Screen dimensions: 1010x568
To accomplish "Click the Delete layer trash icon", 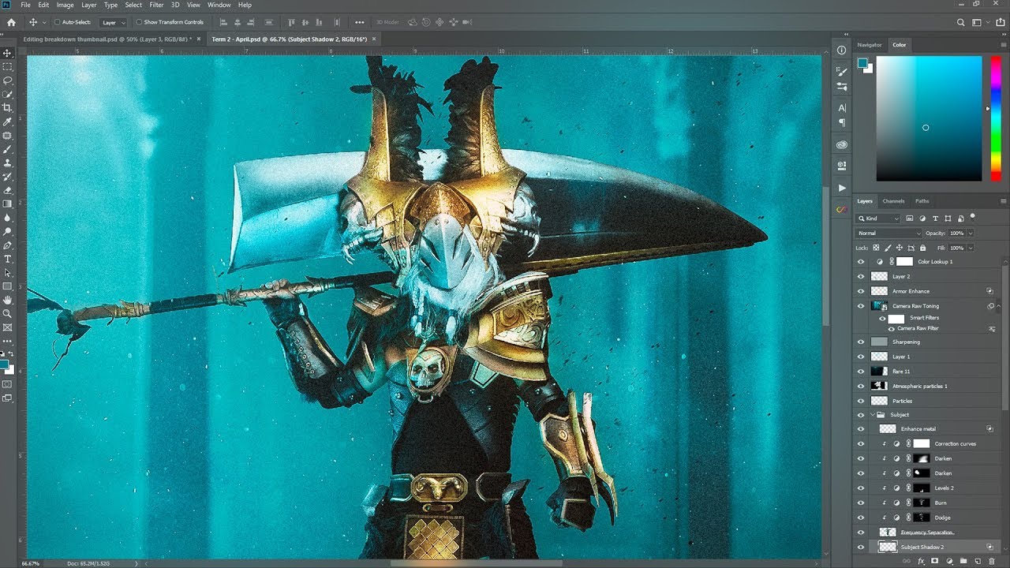I will (x=992, y=562).
